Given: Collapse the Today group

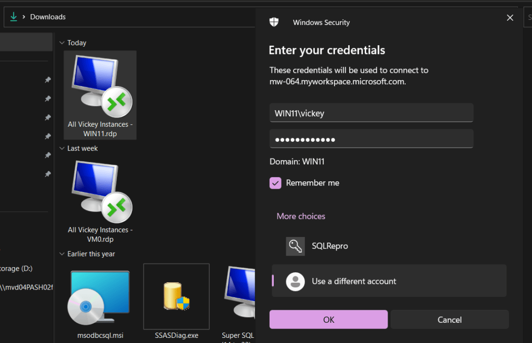Looking at the screenshot, I should coord(62,43).
